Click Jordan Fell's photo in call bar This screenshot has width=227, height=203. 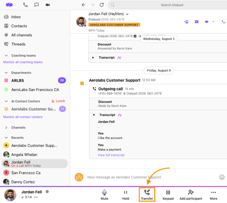10,195
